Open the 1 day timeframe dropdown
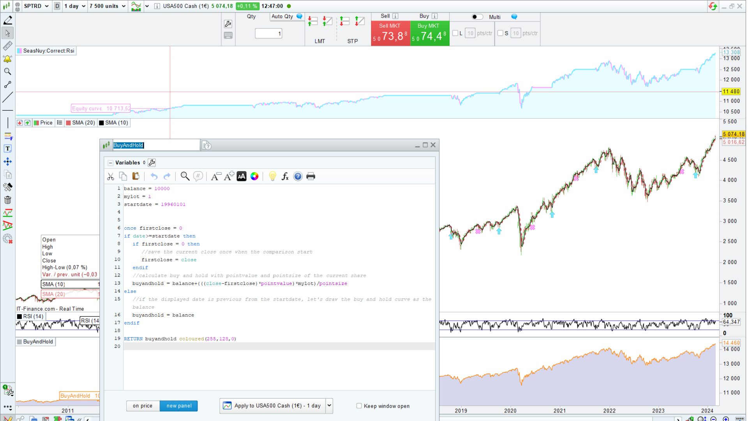Screen dimensions: 748x421 (x=75, y=6)
